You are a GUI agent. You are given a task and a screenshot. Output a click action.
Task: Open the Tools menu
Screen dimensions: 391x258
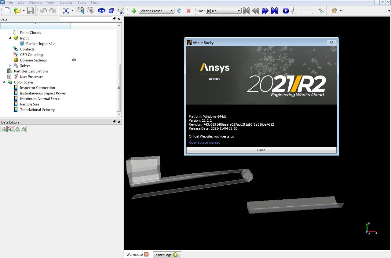81,2
